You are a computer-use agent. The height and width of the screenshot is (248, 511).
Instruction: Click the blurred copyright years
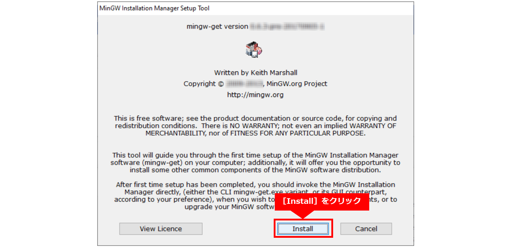(x=244, y=84)
